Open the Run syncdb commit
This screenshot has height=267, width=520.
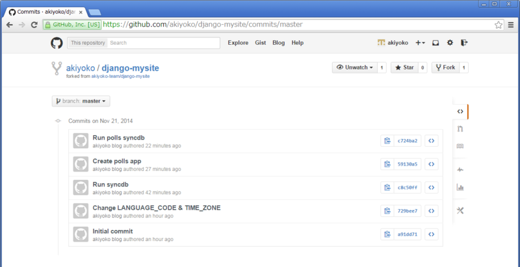[x=110, y=184]
